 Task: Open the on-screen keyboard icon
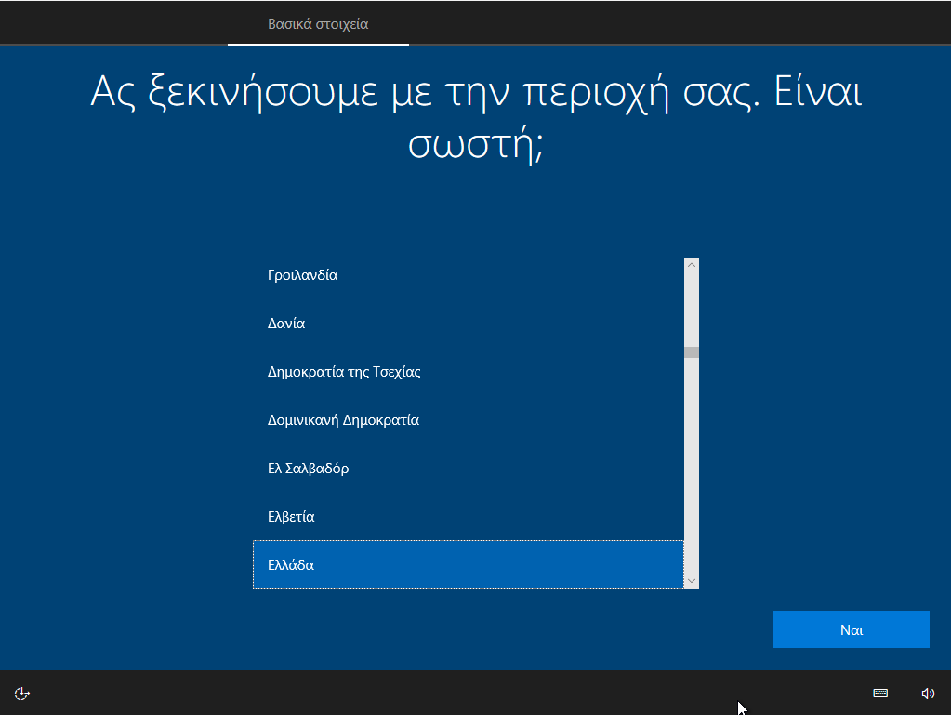pos(880,694)
